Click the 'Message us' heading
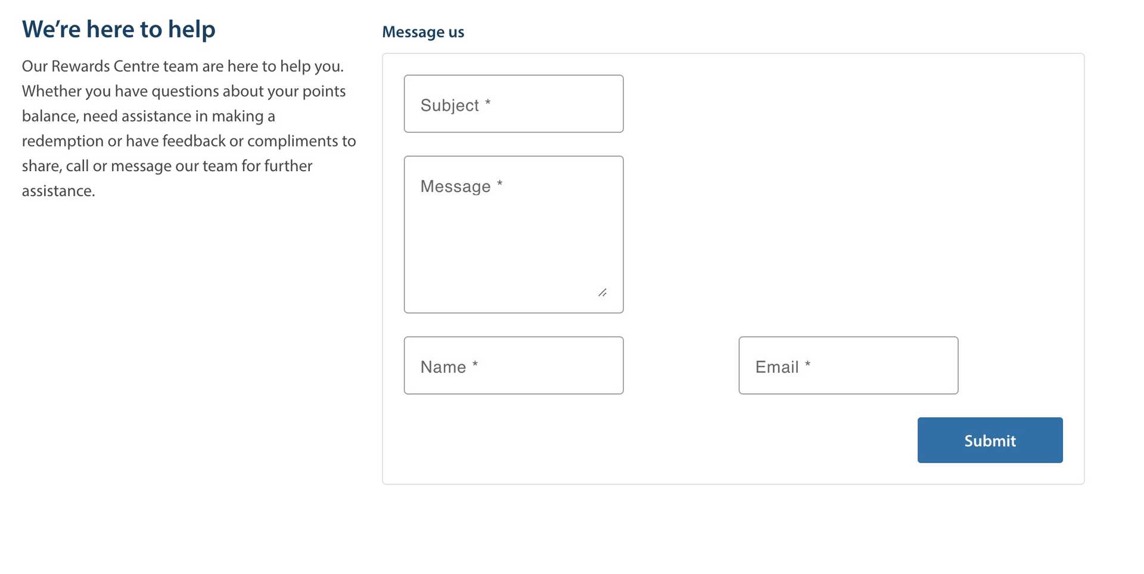This screenshot has height=574, width=1144. 423,32
